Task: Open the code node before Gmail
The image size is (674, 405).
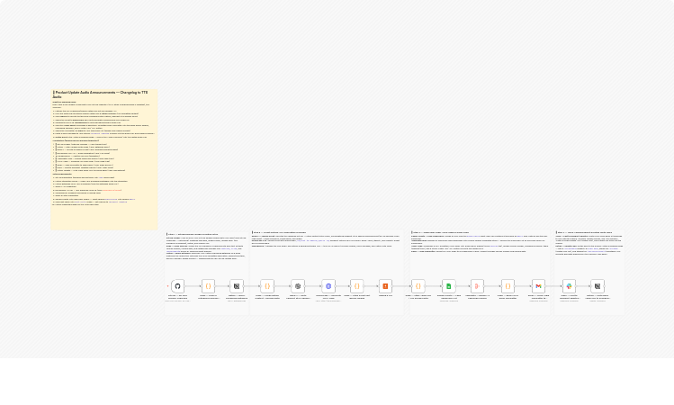Action: coord(508,285)
